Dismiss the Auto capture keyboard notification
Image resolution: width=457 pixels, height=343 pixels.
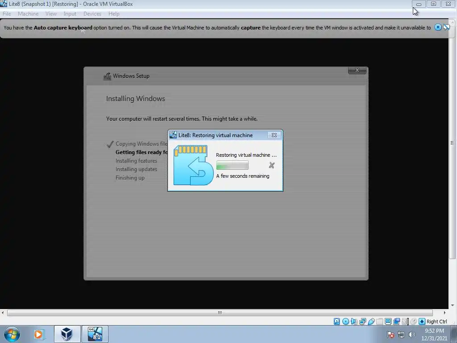tap(438, 27)
